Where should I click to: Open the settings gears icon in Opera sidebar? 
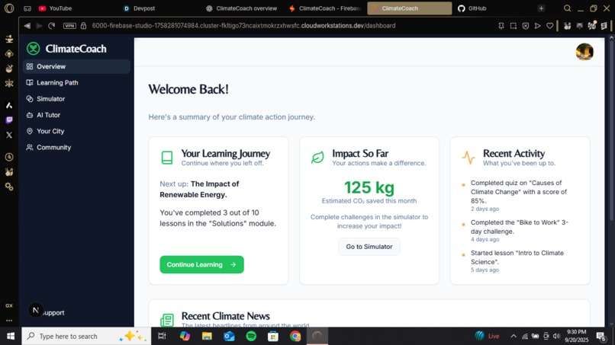pos(9,187)
